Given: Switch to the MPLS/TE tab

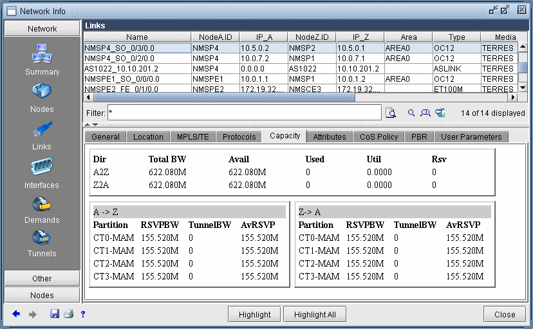Looking at the screenshot, I should [192, 136].
